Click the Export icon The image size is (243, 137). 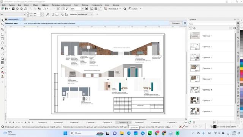pyautogui.click(x=63, y=9)
